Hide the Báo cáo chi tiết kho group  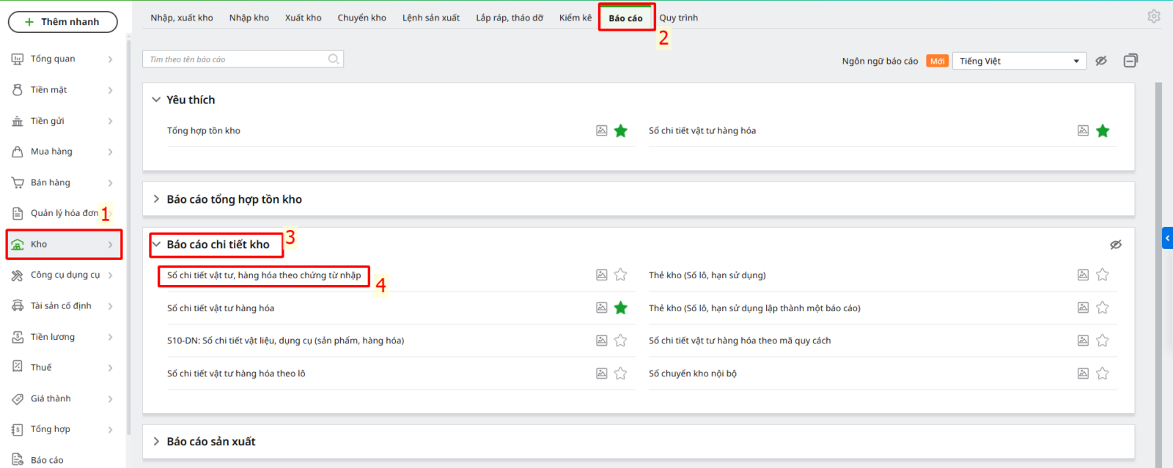[x=1116, y=245]
